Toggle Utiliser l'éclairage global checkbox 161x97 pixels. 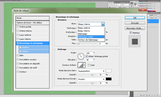click(x=87, y=56)
